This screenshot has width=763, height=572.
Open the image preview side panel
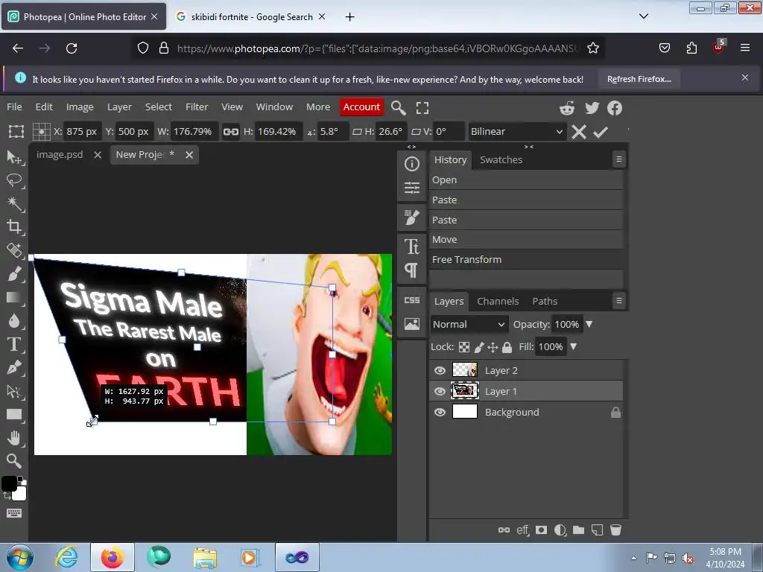pyautogui.click(x=411, y=324)
